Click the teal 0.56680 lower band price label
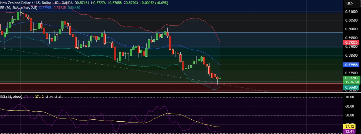 pos(351,87)
